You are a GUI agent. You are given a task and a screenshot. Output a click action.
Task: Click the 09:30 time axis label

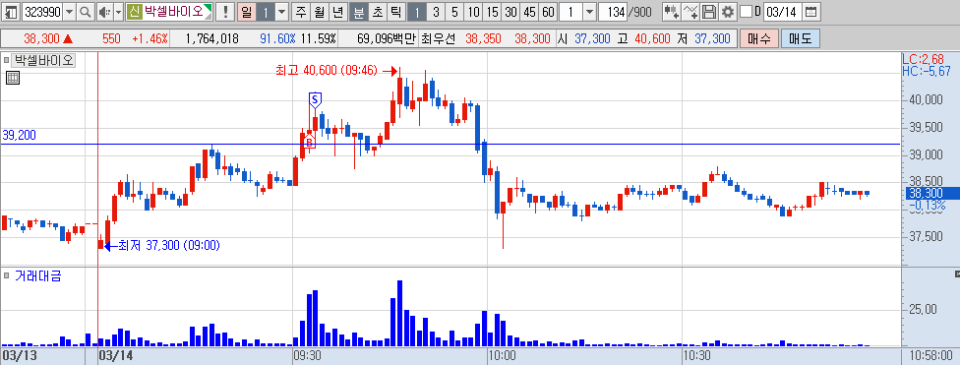pyautogui.click(x=307, y=356)
